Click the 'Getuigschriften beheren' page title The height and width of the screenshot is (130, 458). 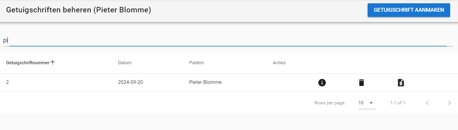(x=79, y=10)
